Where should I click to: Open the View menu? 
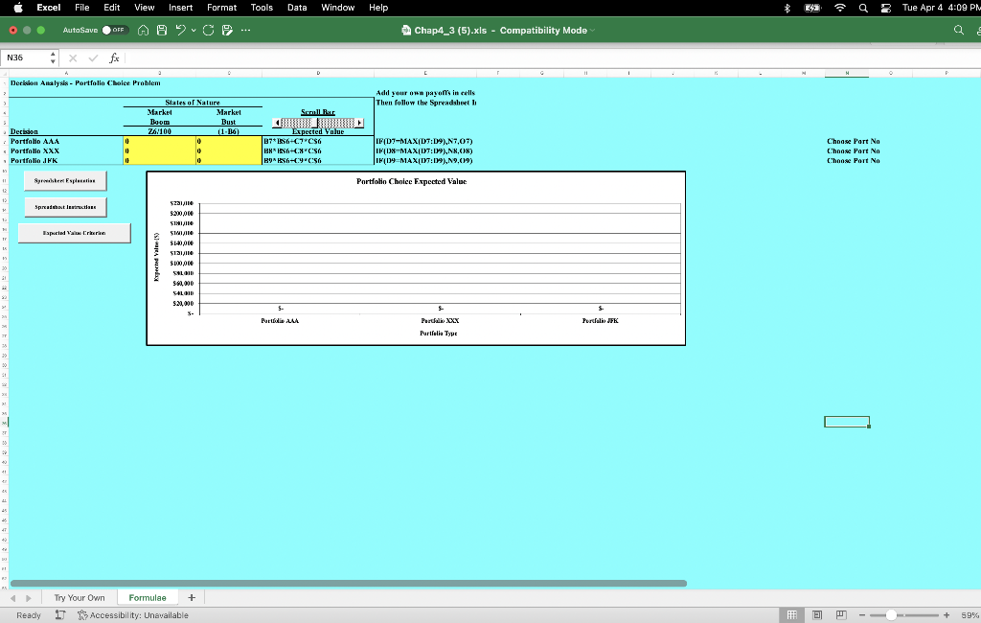pos(144,8)
